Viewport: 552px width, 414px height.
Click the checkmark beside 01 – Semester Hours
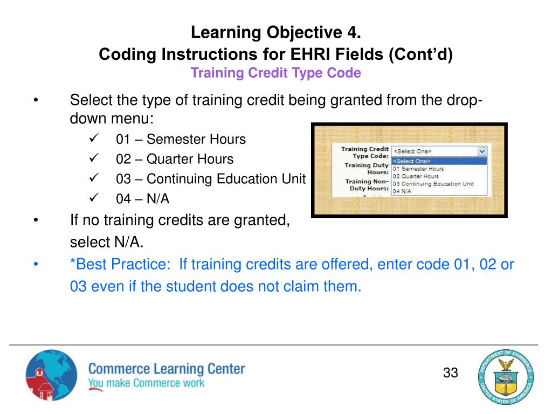pos(92,139)
